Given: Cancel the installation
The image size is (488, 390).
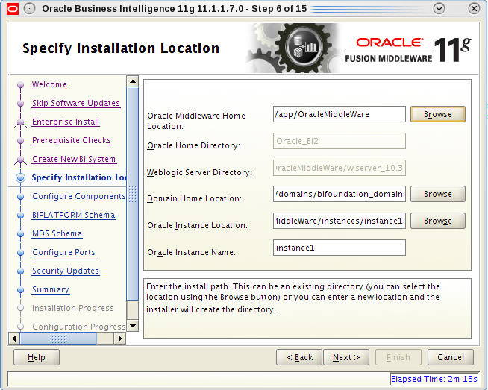Looking at the screenshot, I should (x=451, y=357).
